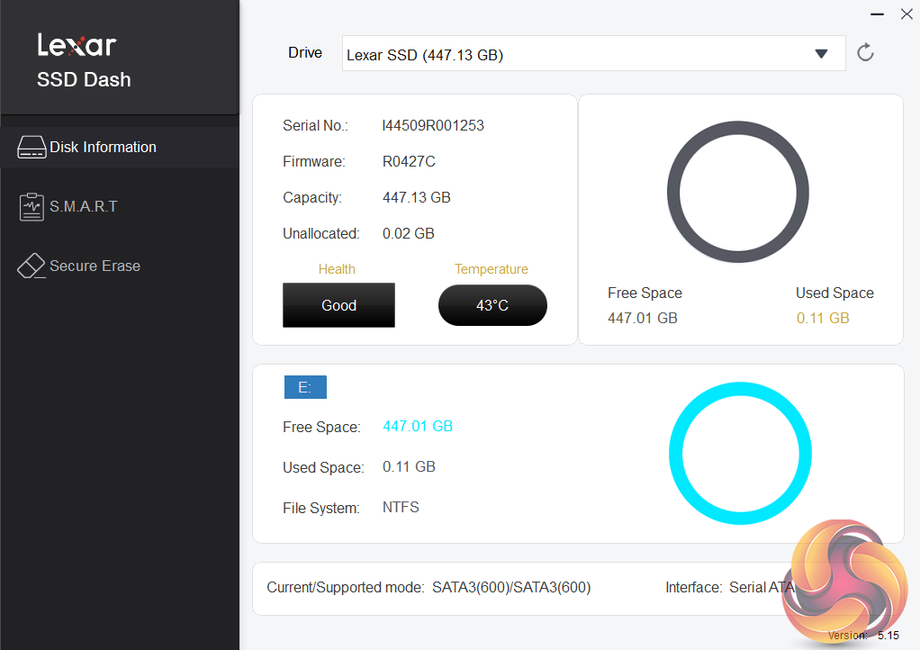Click the gray disk usage ring chart

(x=738, y=192)
